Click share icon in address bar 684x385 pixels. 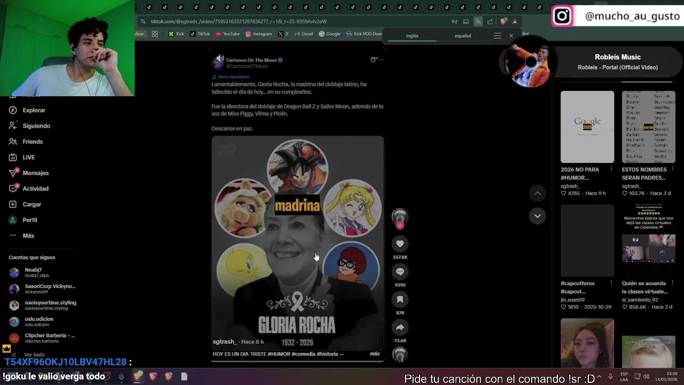pos(490,21)
